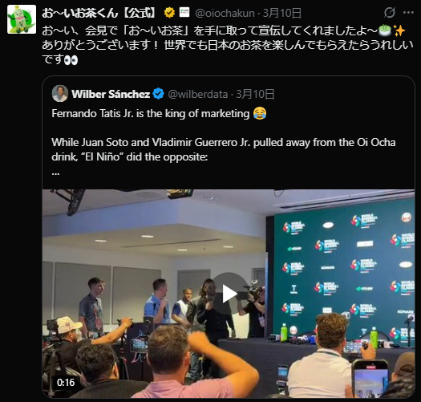Click the Wilber Sánchez avatar
The height and width of the screenshot is (402, 421).
(60, 94)
